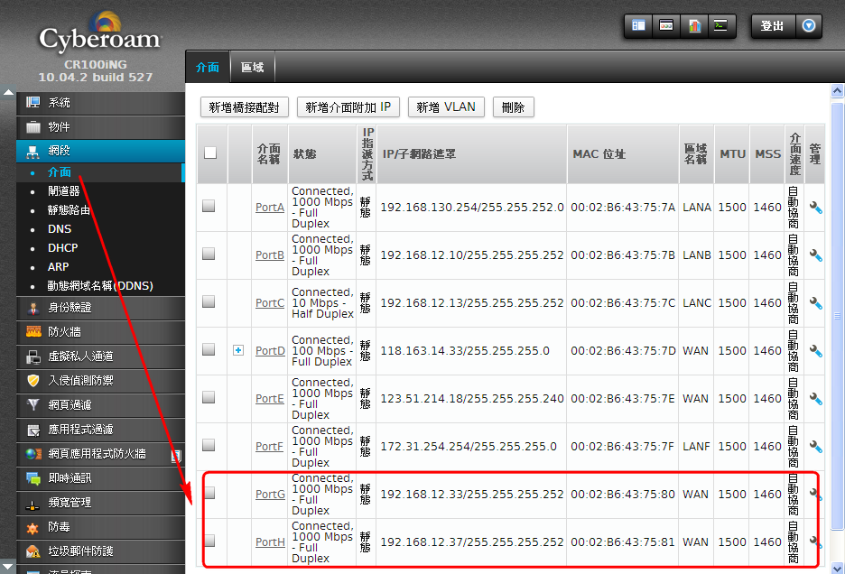Open the 系統 menu in sidebar
Screen dimensions: 845x574
coord(101,103)
